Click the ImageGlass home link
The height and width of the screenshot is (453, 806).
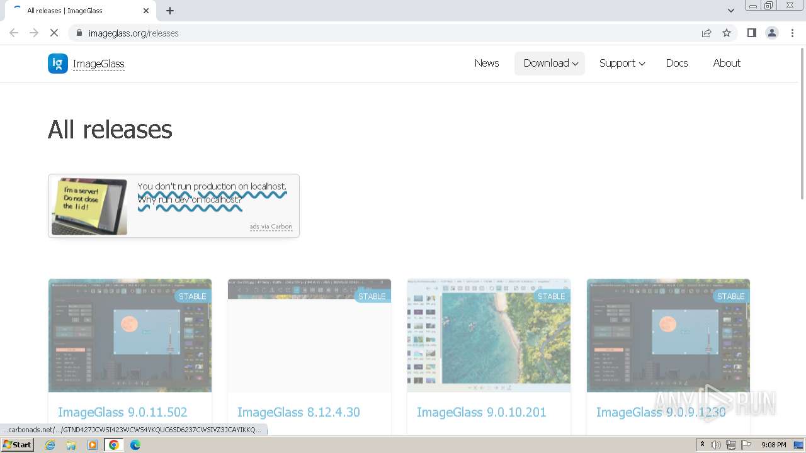(99, 64)
